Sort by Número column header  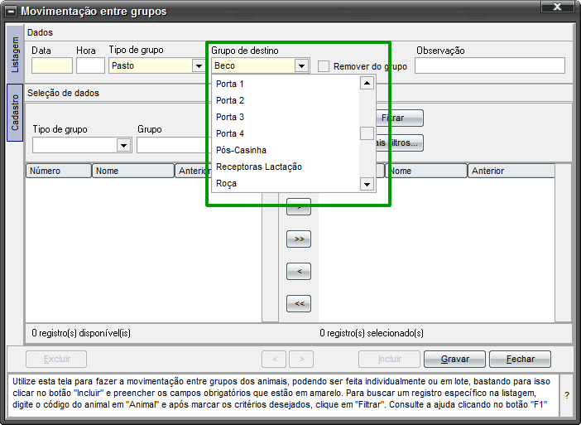pos(59,171)
